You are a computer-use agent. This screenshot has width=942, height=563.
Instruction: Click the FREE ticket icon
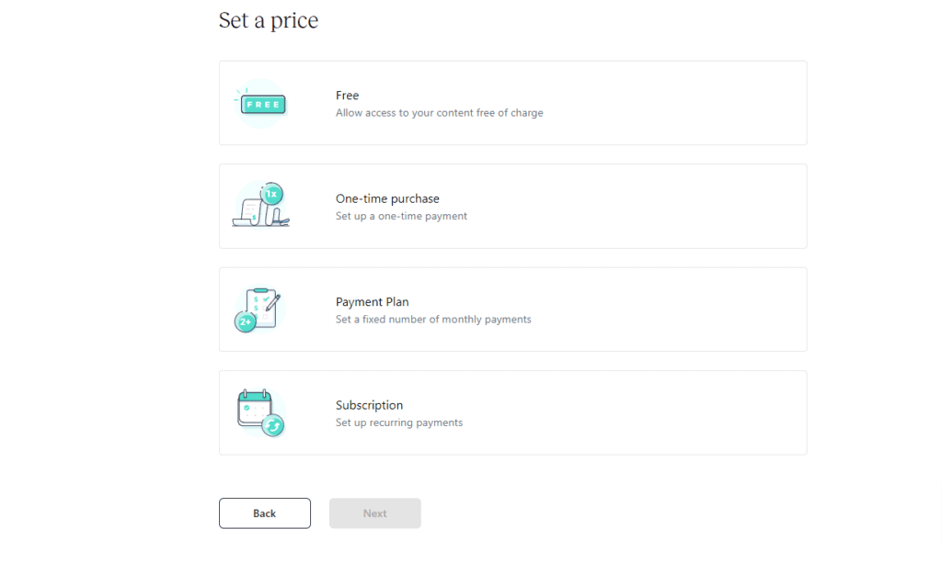261,104
